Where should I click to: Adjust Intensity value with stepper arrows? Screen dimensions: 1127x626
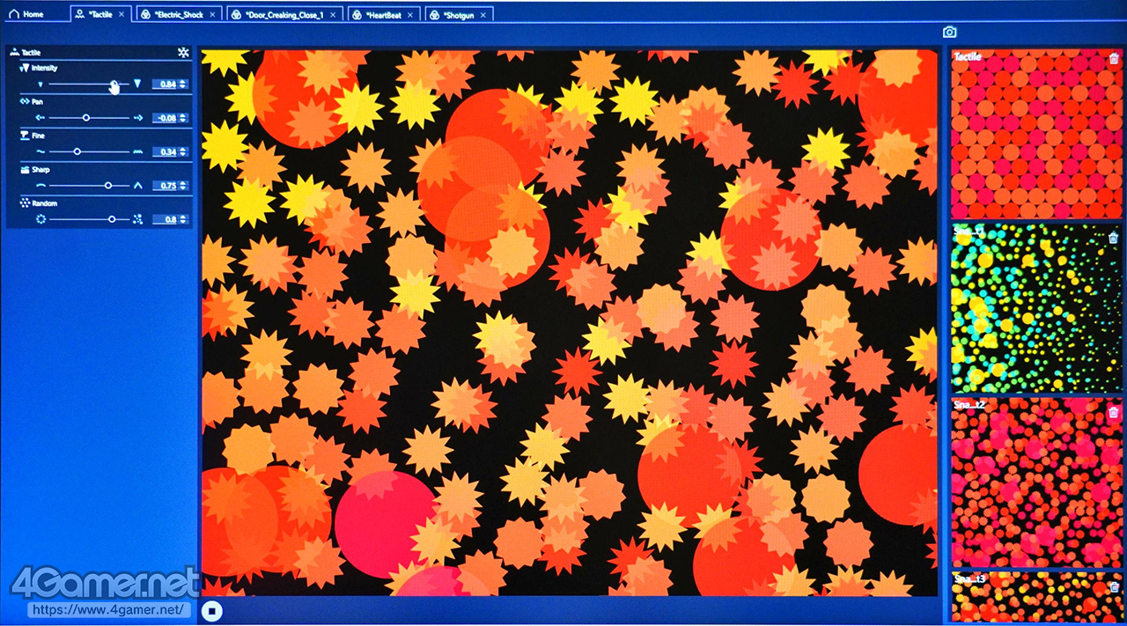pos(183,85)
